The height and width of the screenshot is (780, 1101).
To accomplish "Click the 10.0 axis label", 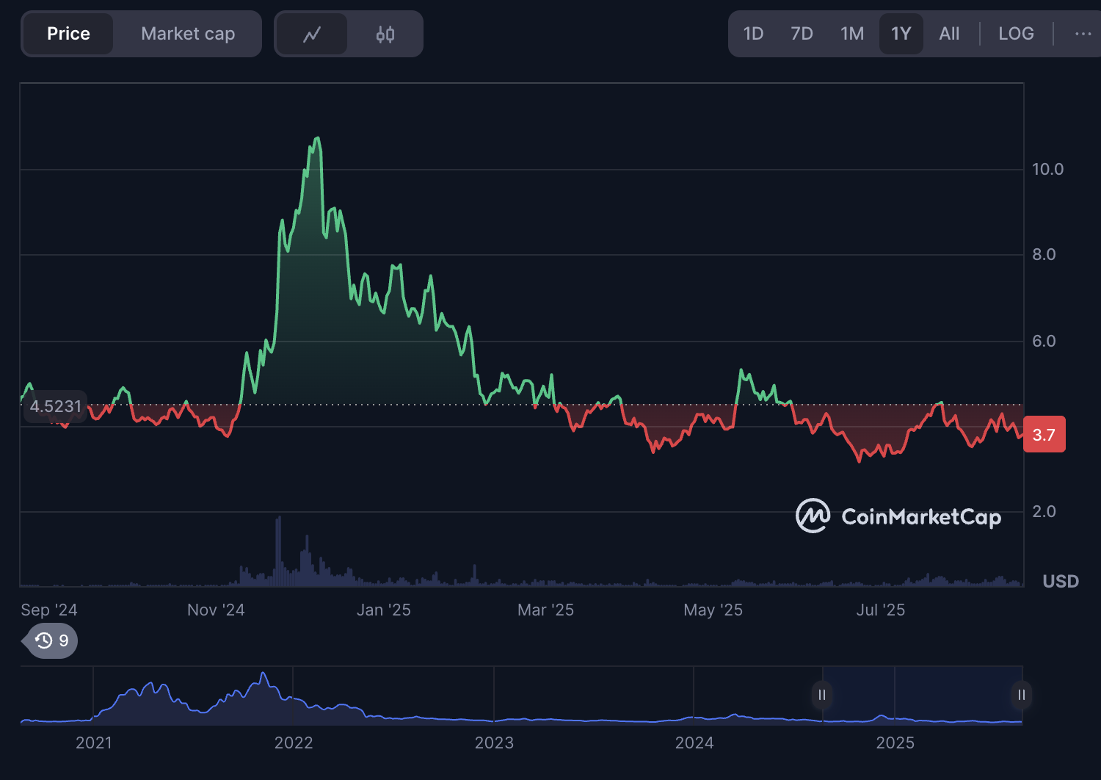I will [1047, 170].
